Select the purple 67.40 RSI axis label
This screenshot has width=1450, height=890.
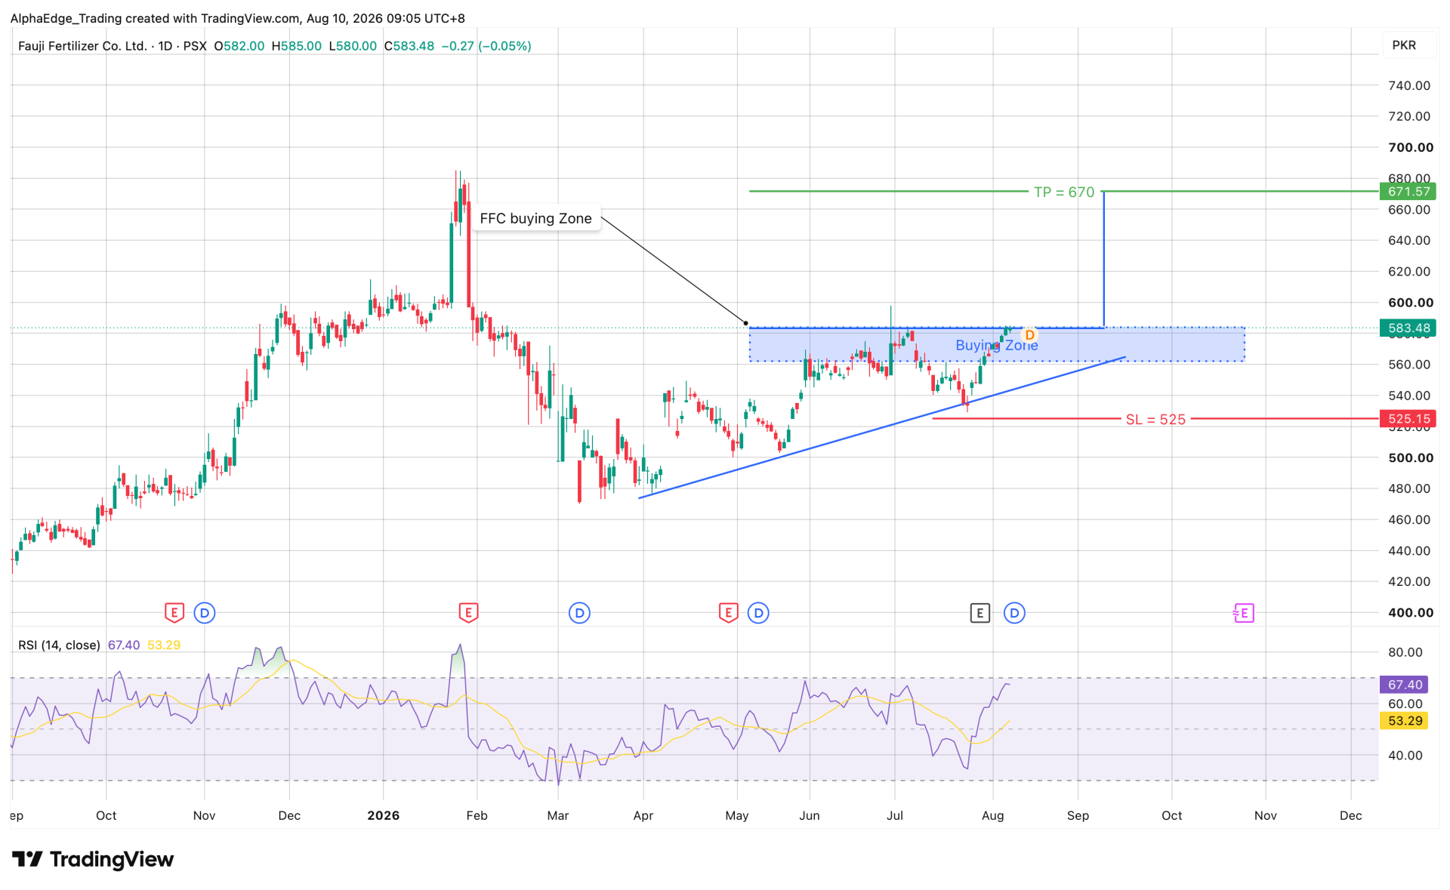1404,685
